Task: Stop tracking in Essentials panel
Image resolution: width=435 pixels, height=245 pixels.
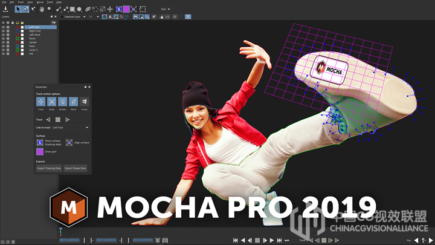Action: (x=58, y=120)
